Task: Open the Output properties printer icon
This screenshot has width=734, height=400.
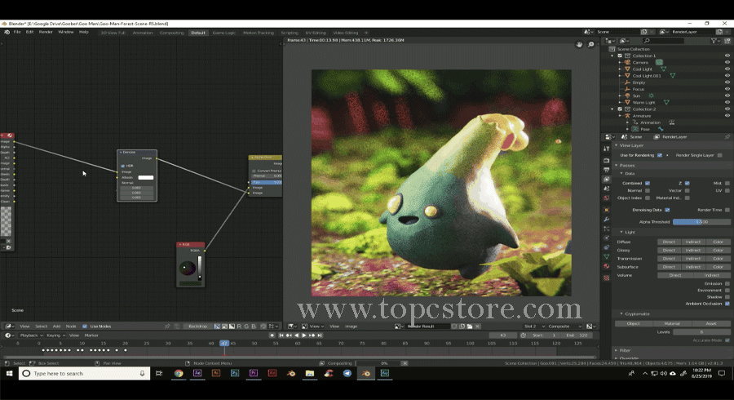Action: point(606,170)
